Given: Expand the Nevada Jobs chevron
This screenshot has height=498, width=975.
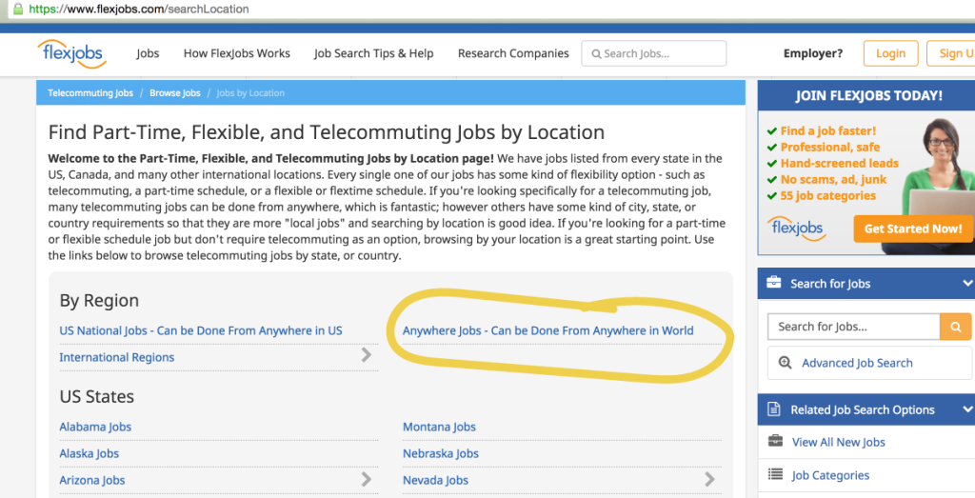Looking at the screenshot, I should pyautogui.click(x=709, y=479).
